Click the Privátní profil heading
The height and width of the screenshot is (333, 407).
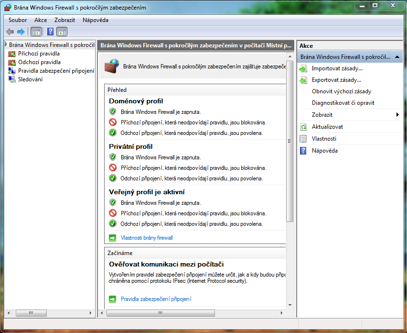coord(130,146)
